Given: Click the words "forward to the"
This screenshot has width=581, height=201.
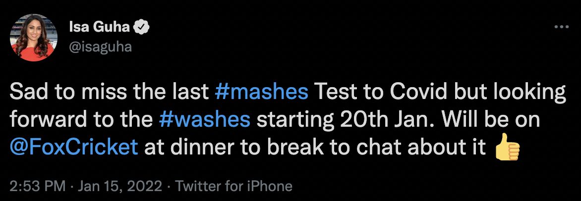Looking at the screenshot, I should [80, 120].
